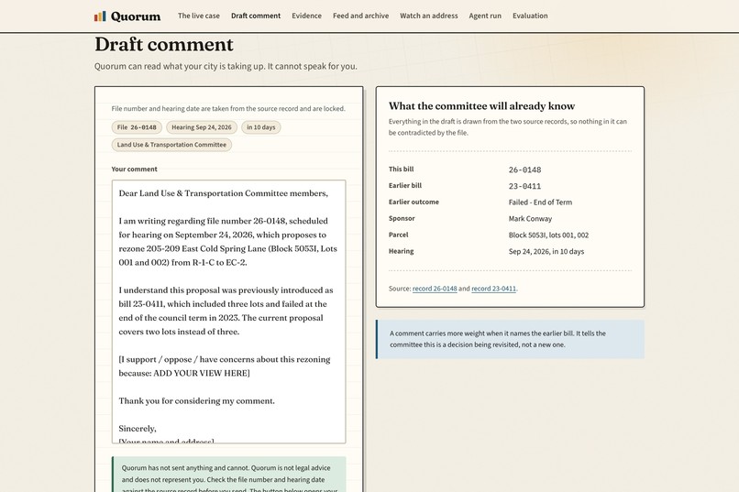Click the locked file number and hearing date note
The image size is (739, 492).
(x=228, y=109)
